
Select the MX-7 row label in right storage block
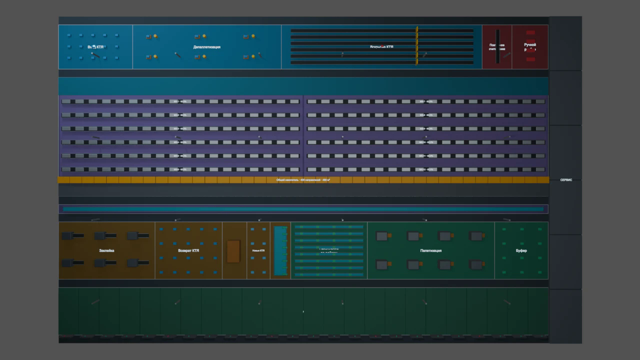pos(425,101)
